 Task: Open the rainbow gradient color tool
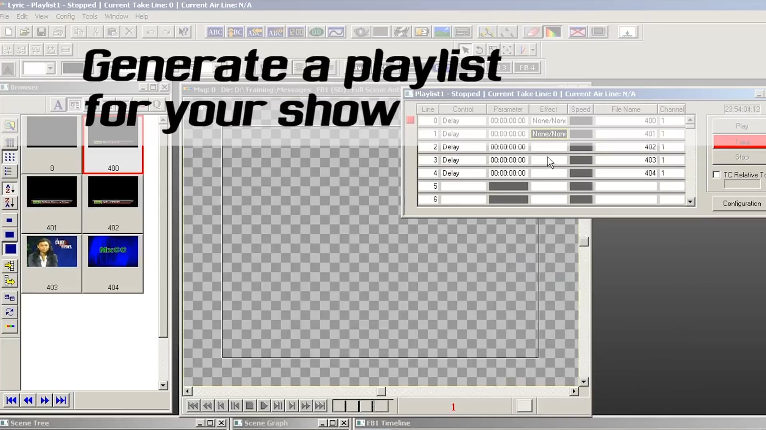tap(553, 32)
